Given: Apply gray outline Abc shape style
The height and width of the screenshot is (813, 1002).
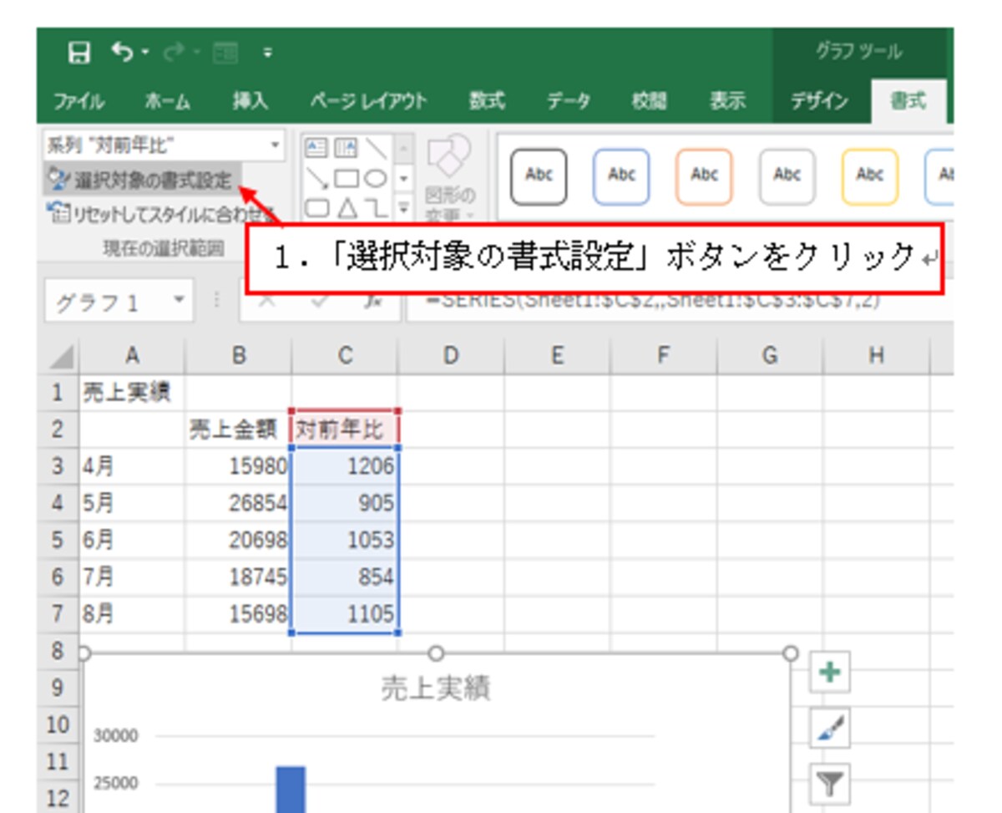Looking at the screenshot, I should click(787, 176).
